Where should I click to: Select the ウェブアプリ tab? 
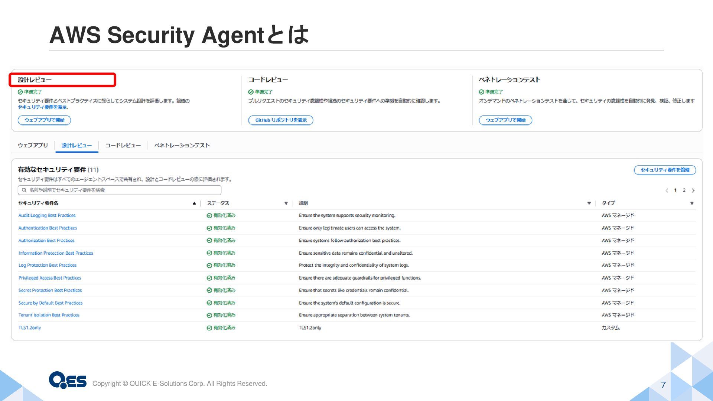pos(33,146)
